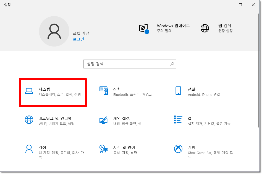Image resolution: width=262 pixels, height=174 pixels.
Task: Click the magnifier icon in search box
Action: pos(172,64)
